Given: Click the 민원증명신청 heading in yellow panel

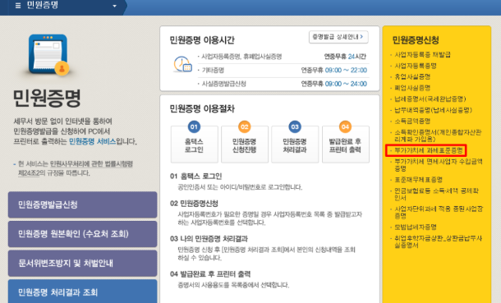Looking at the screenshot, I should click(416, 40).
